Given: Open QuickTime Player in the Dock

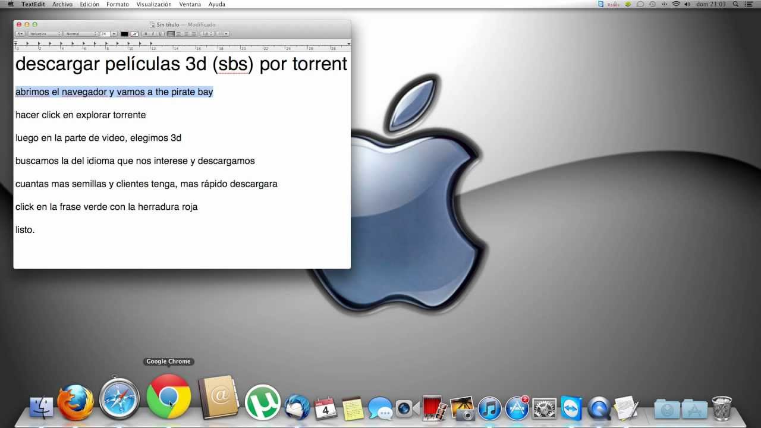Looking at the screenshot, I should [599, 408].
